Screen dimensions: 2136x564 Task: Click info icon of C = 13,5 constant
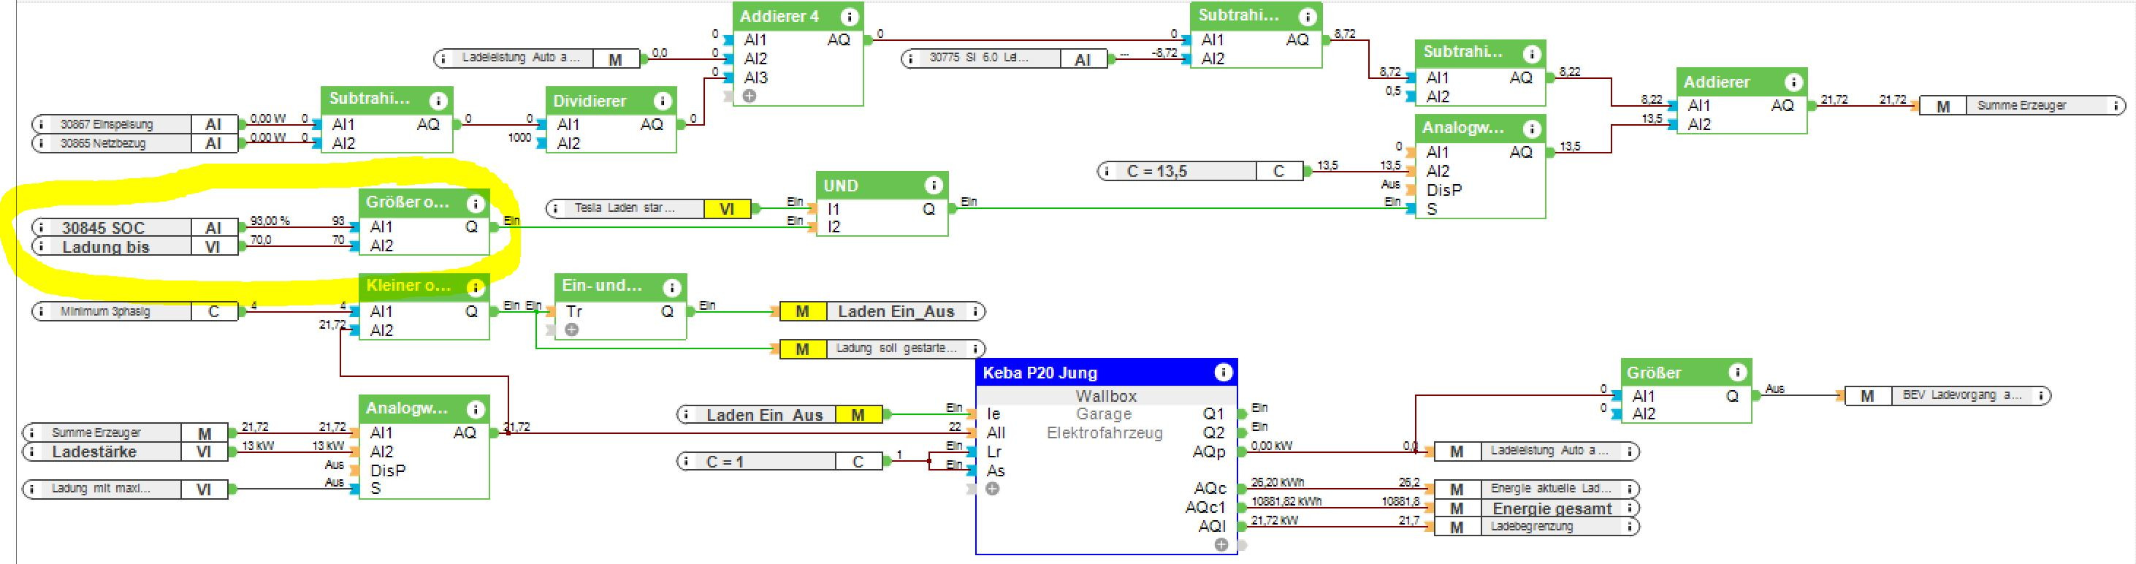(x=1107, y=172)
